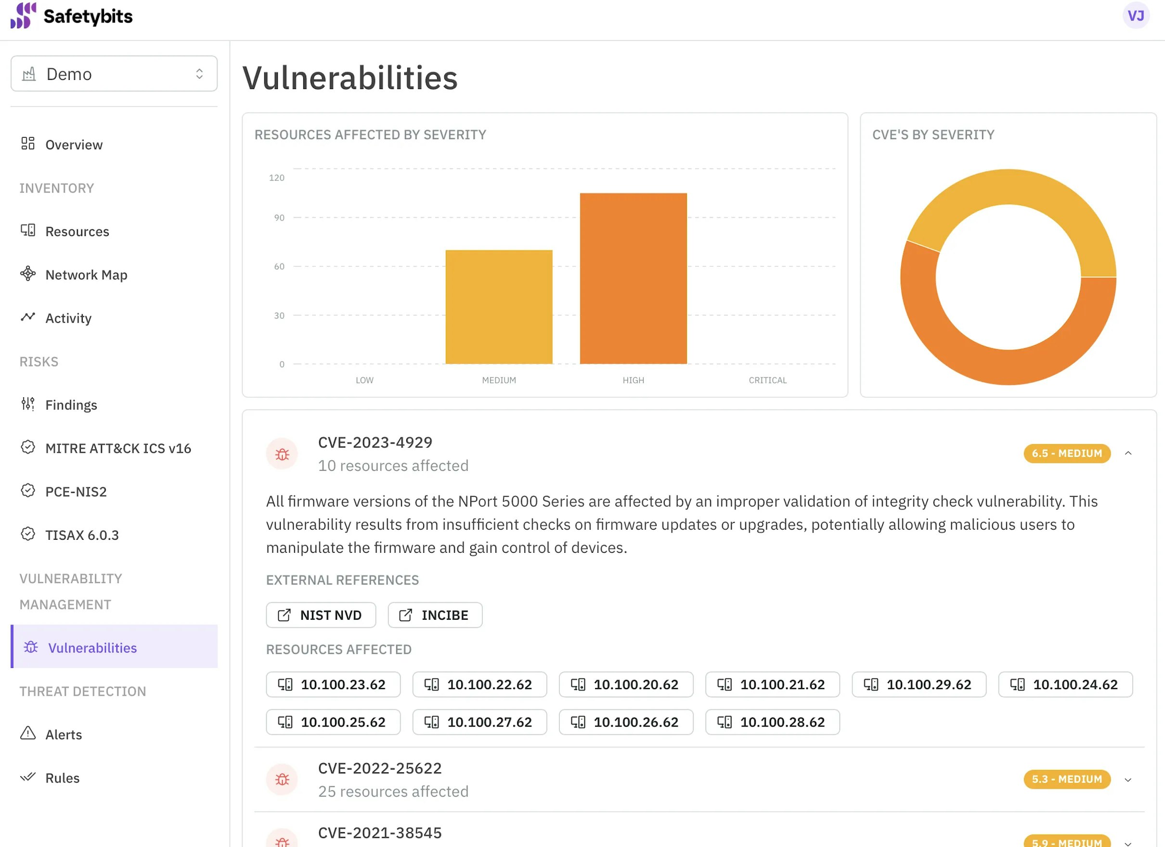Expand the CVE-2022-25622 entry
1165x847 pixels.
1128,780
